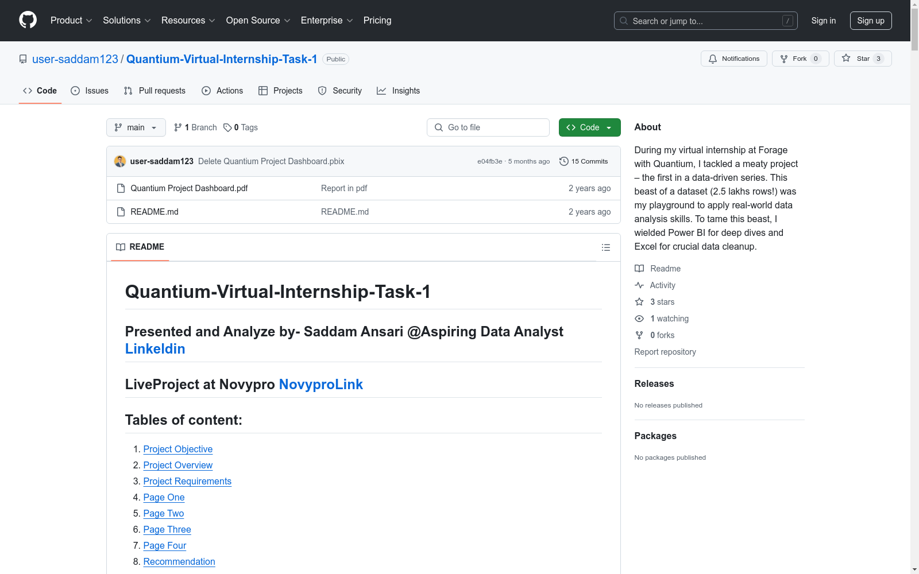Click the commit history clock icon
The height and width of the screenshot is (574, 919).
[564, 161]
